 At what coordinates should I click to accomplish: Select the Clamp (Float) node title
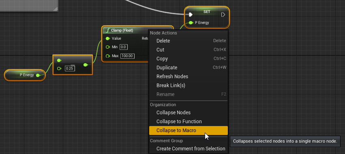pos(122,30)
